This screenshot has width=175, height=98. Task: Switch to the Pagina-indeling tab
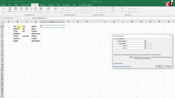(25, 5)
